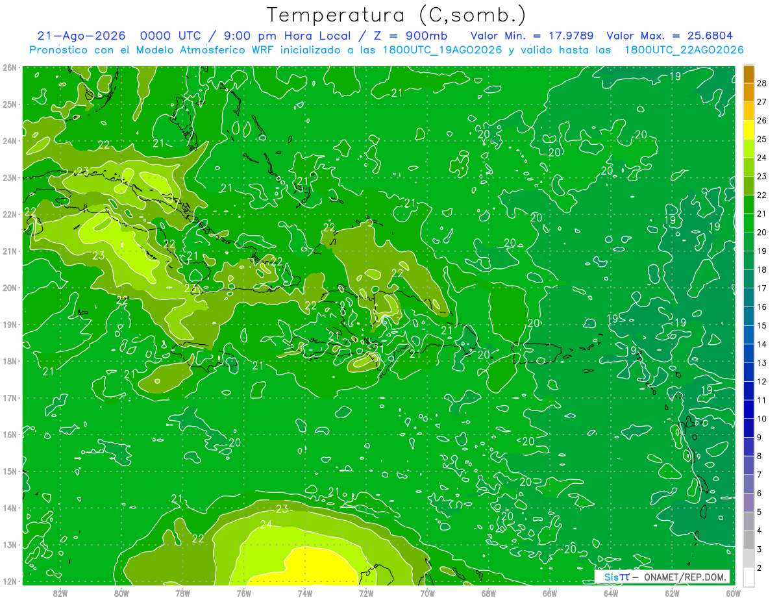Click the '24N' latitude axis label
Image resolution: width=779 pixels, height=602 pixels.
tap(10, 141)
